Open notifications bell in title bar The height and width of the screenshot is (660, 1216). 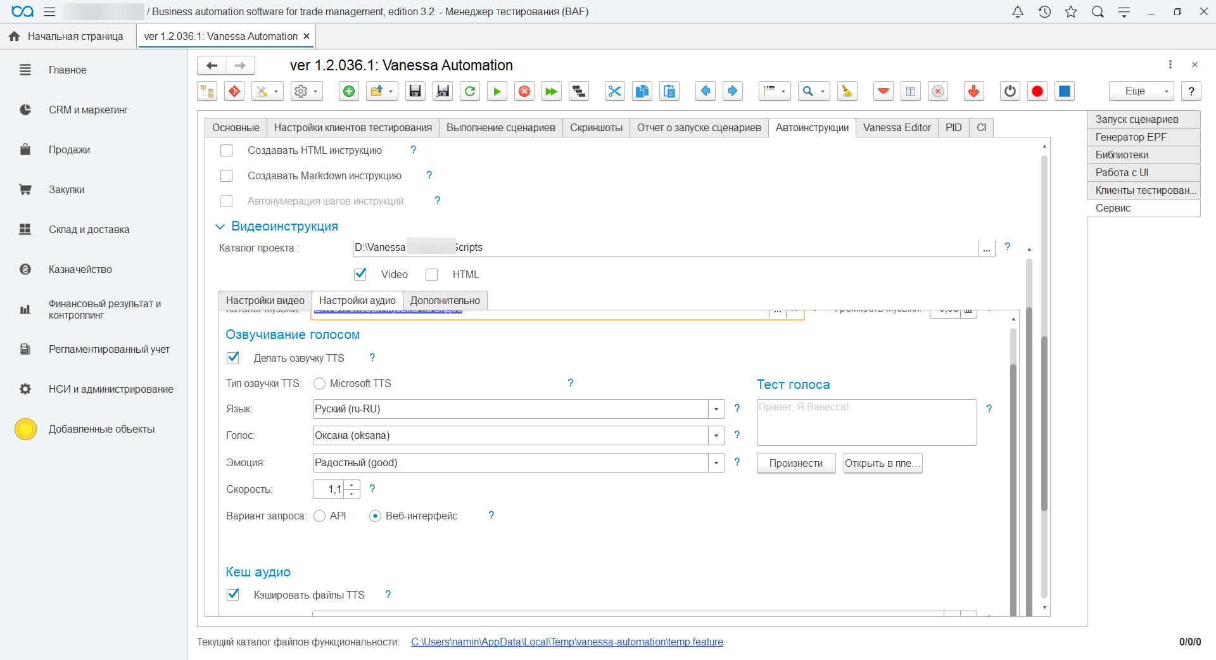point(1018,11)
